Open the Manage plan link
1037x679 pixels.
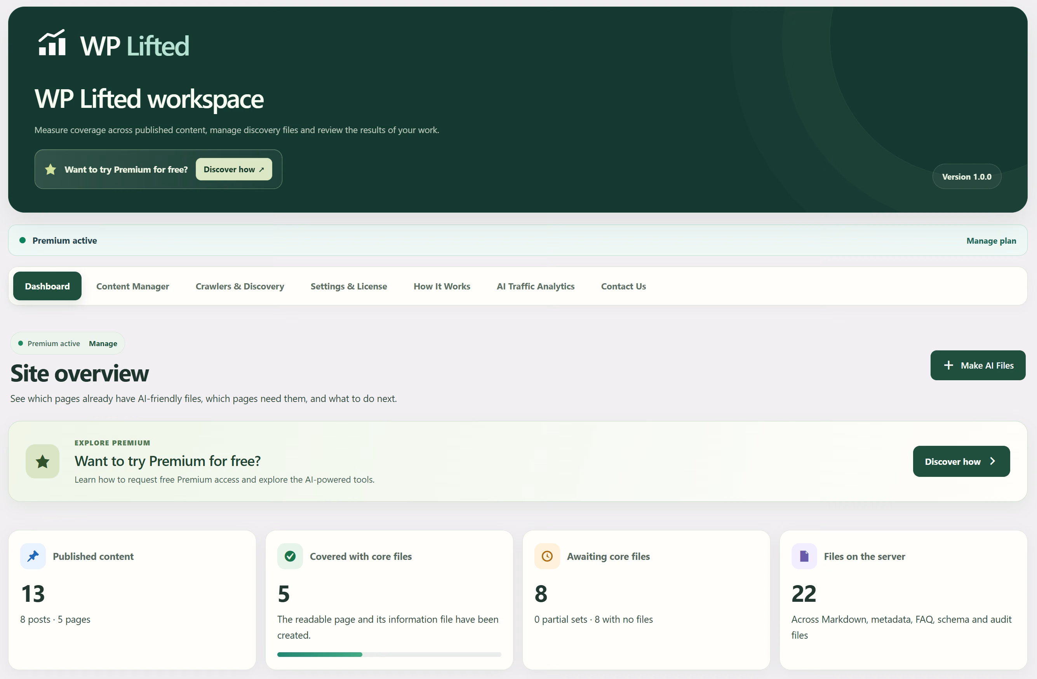991,241
